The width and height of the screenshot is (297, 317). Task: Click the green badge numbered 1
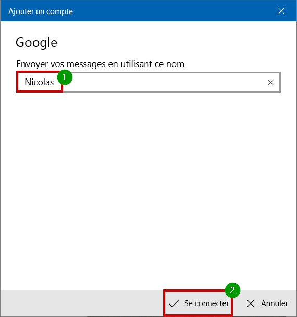(x=65, y=77)
